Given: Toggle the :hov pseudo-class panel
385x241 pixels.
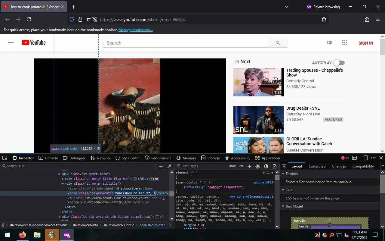Looking at the screenshot, I should 233,166.
